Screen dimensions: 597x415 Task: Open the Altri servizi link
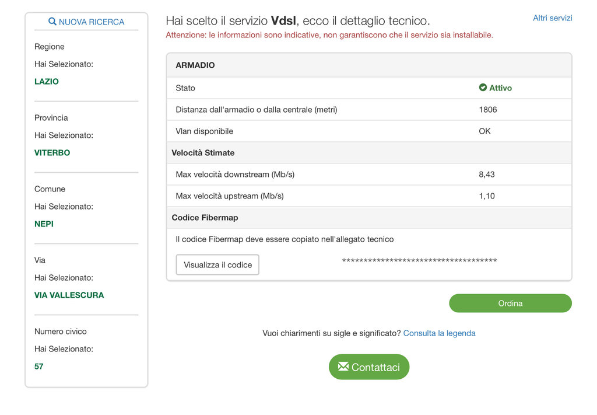(x=552, y=18)
